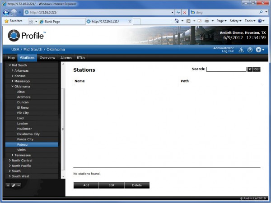The image size is (271, 203).
Task: Open the address bar history dropdown
Action: 172,12
